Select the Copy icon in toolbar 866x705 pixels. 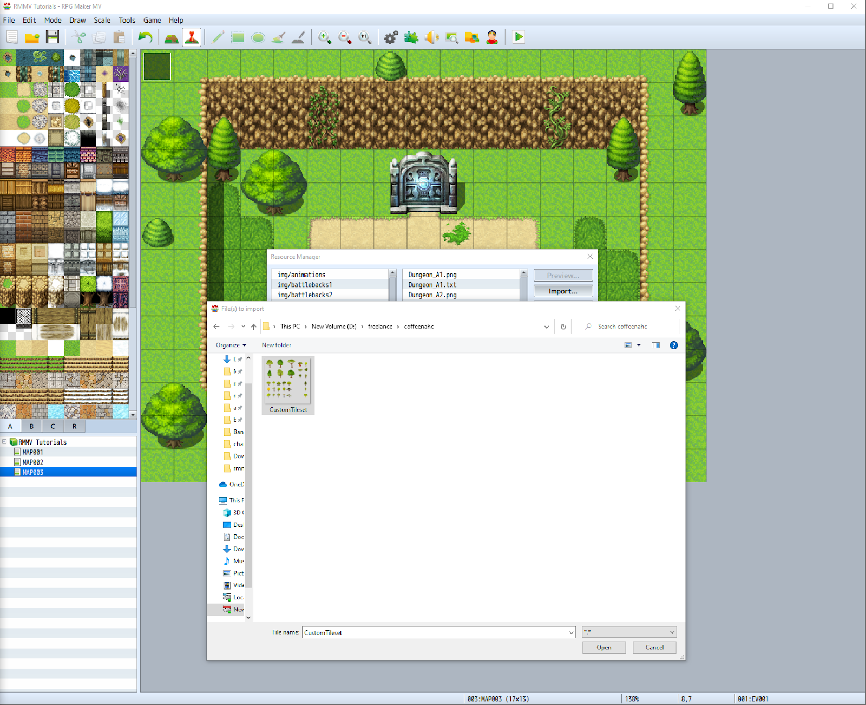pos(99,37)
